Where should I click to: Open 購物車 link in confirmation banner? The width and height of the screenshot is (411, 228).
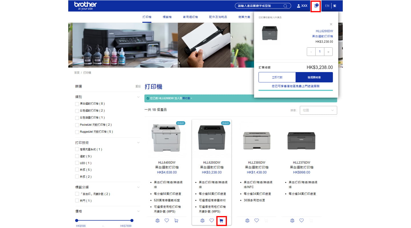coord(186,98)
